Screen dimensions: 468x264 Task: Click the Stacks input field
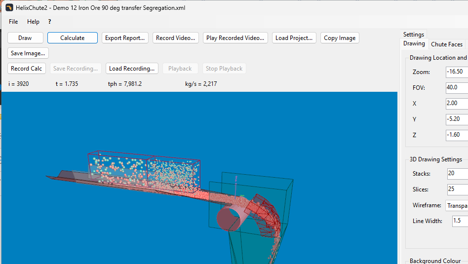458,174
